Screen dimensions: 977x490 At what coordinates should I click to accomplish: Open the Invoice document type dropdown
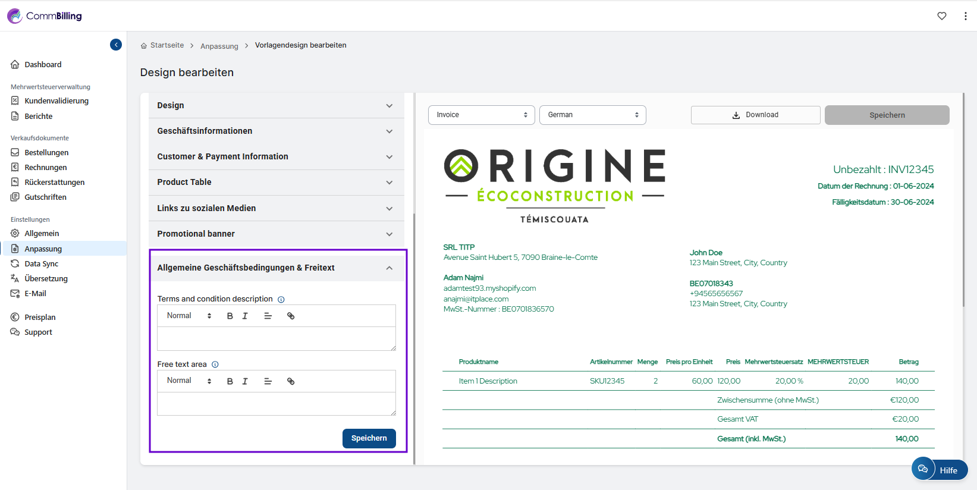[481, 115]
